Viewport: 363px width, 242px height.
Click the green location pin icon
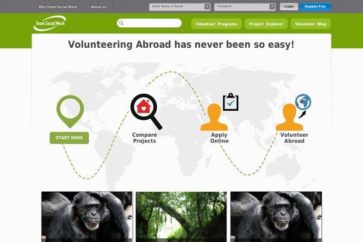70,111
